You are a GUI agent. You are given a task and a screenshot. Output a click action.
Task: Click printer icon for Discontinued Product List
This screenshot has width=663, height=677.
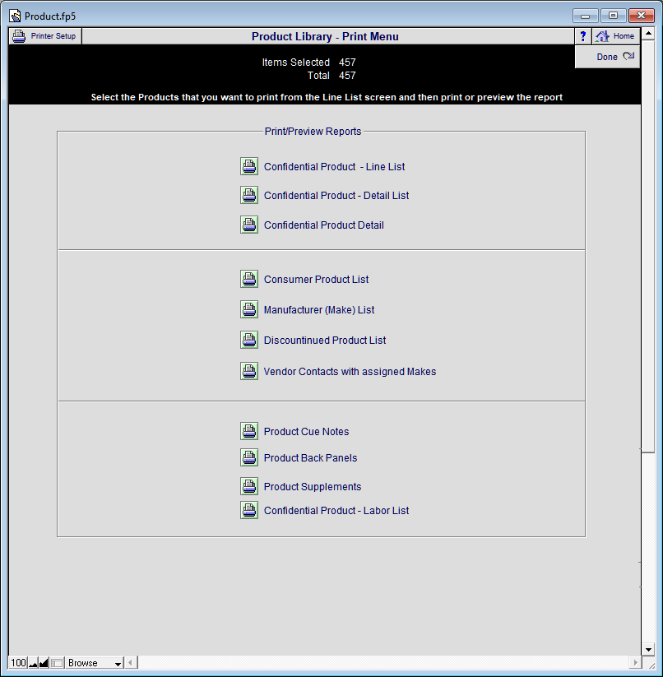pos(249,340)
